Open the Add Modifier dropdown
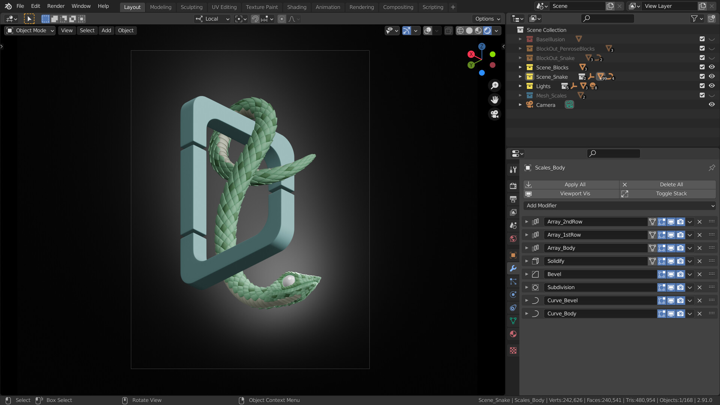 619,205
